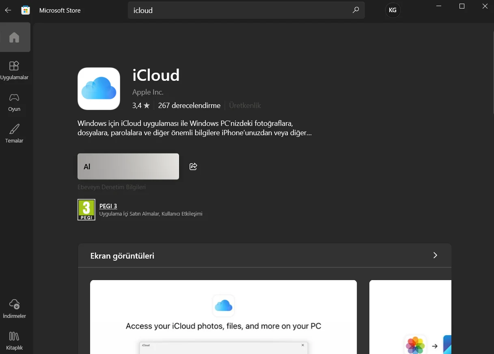Open İndirmeler in the sidebar
Image resolution: width=494 pixels, height=354 pixels.
[14, 309]
